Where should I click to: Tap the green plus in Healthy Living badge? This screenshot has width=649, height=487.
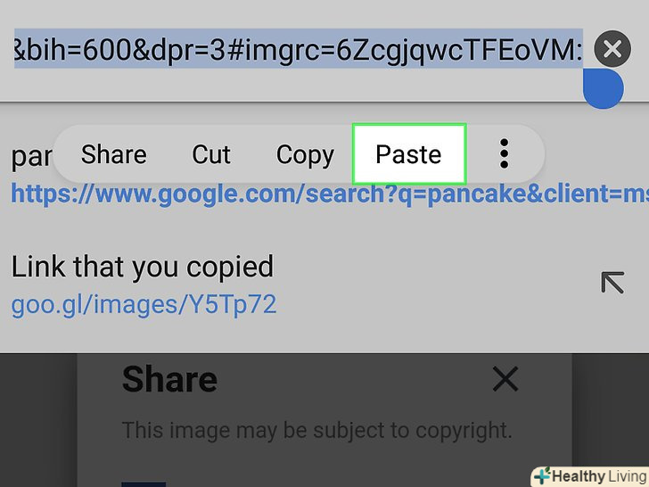coord(542,475)
